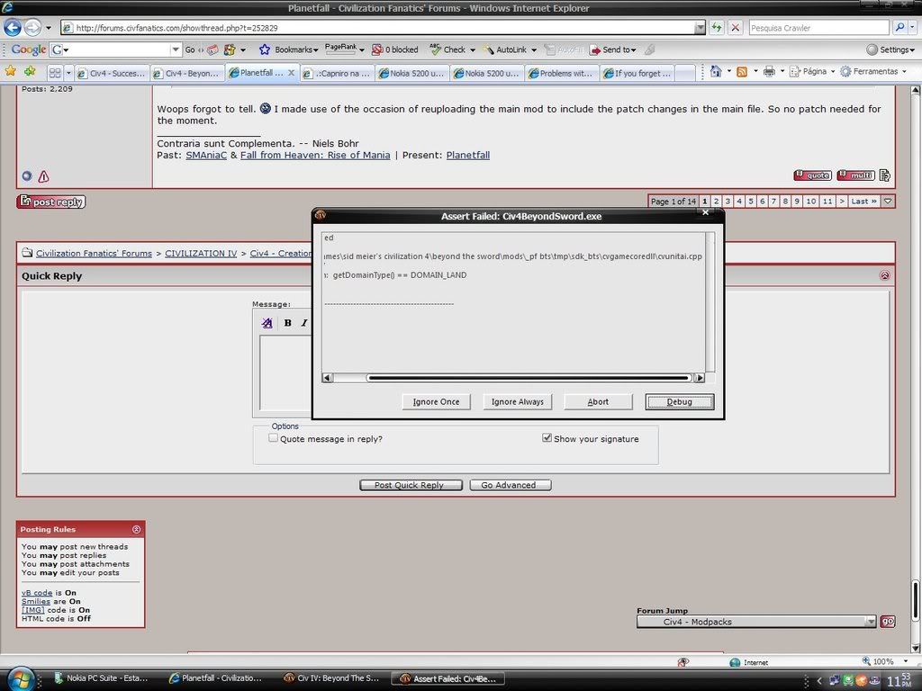Switch to Civ4 - Succes... tab

pyautogui.click(x=112, y=73)
